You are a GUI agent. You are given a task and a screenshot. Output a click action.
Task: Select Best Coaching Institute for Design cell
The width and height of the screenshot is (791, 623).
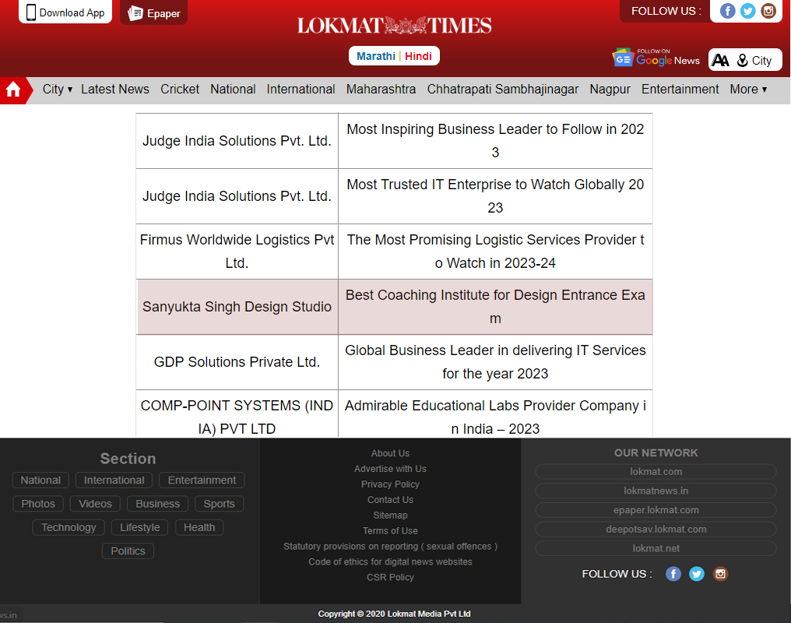pyautogui.click(x=495, y=307)
